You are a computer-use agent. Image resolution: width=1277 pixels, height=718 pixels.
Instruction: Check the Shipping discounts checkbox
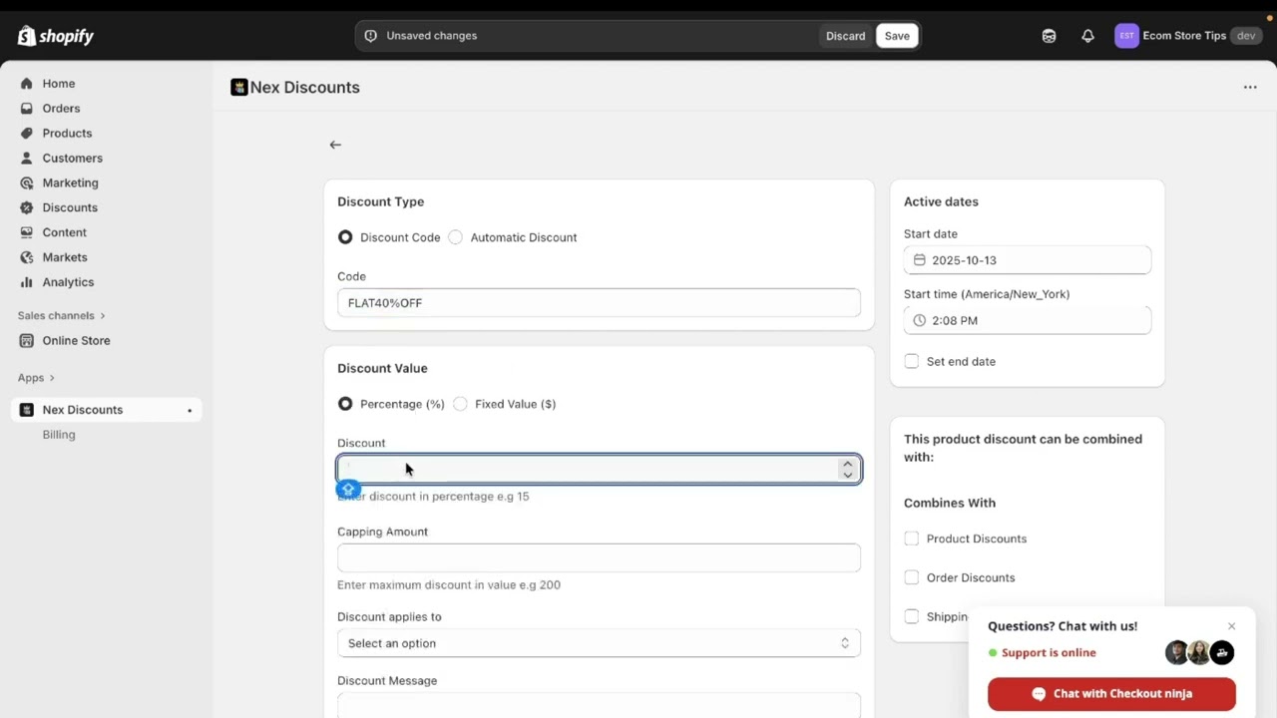pyautogui.click(x=911, y=616)
